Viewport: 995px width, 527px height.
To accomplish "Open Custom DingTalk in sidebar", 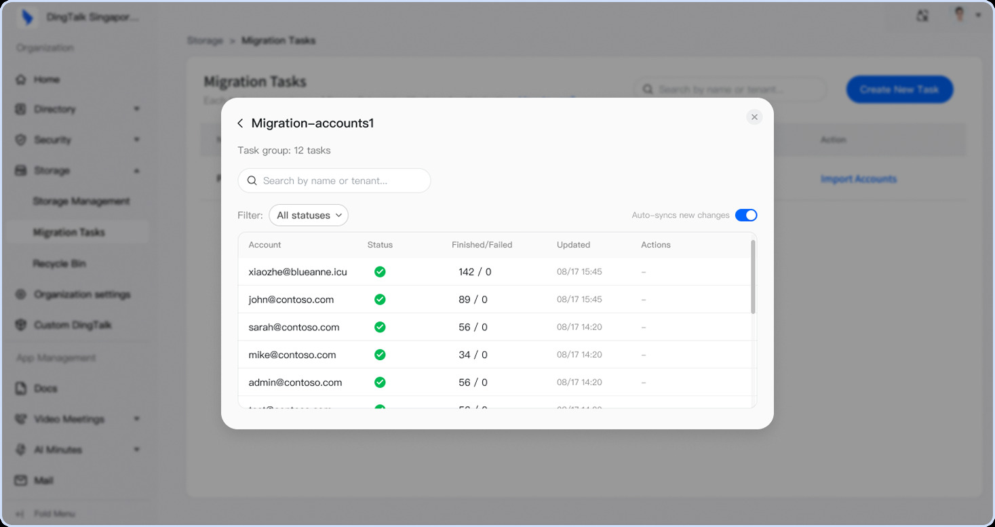I will click(x=73, y=326).
